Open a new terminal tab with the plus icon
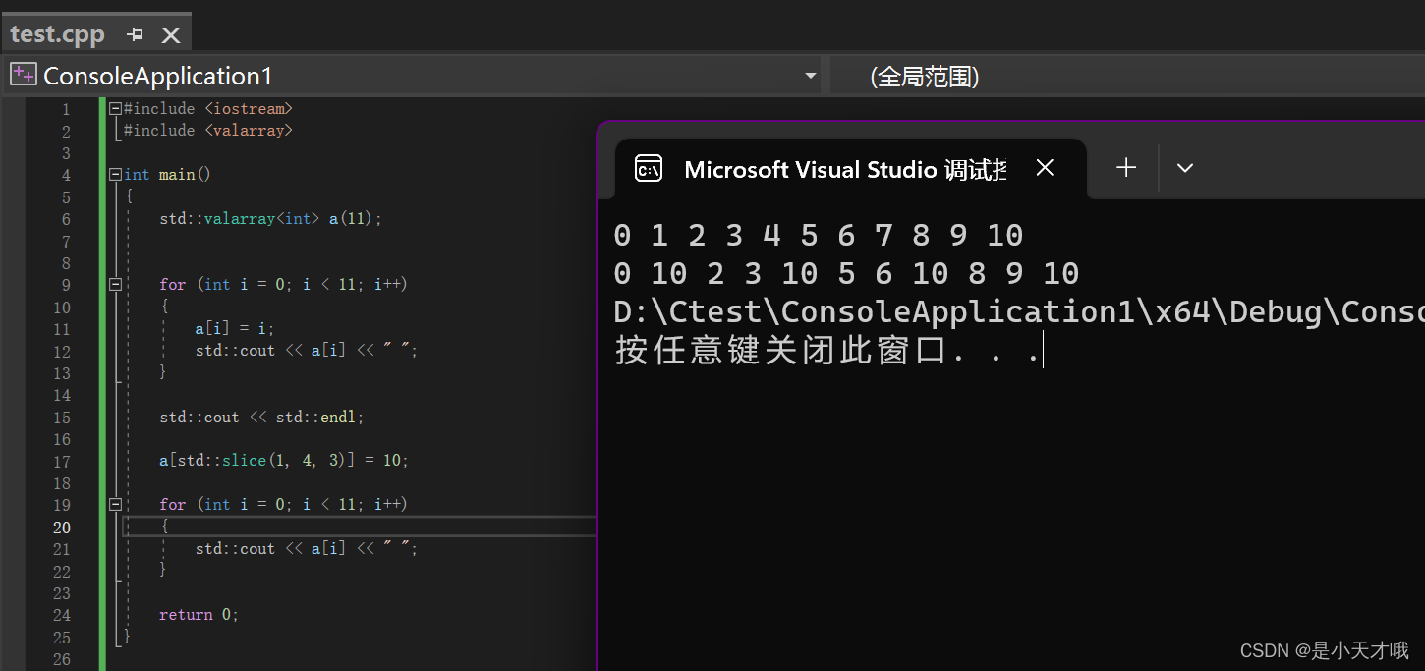 [x=1124, y=167]
